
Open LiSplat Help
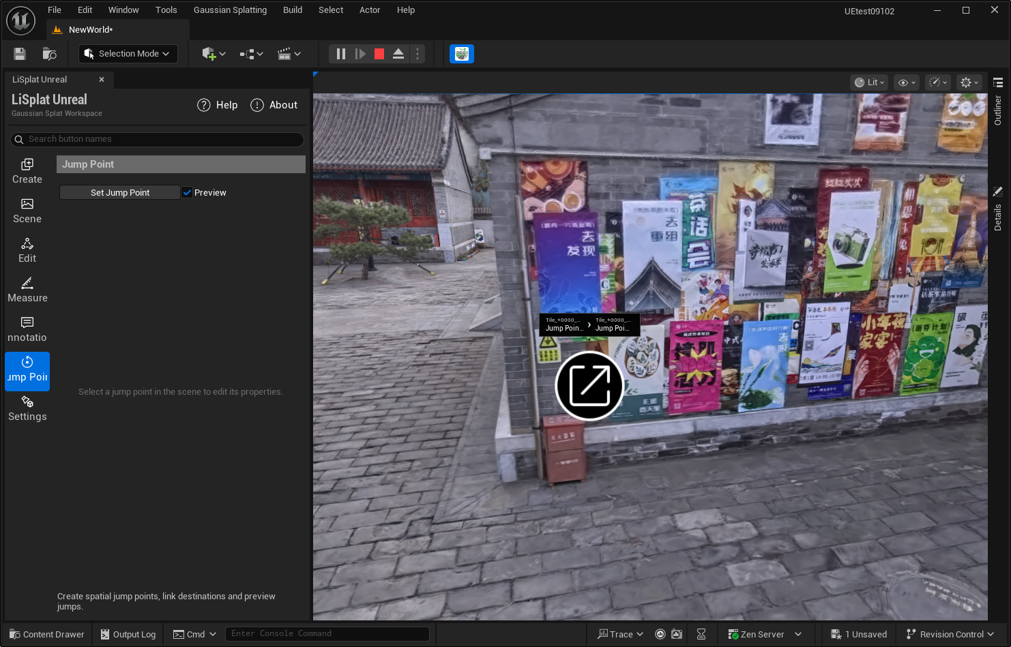pyautogui.click(x=218, y=105)
